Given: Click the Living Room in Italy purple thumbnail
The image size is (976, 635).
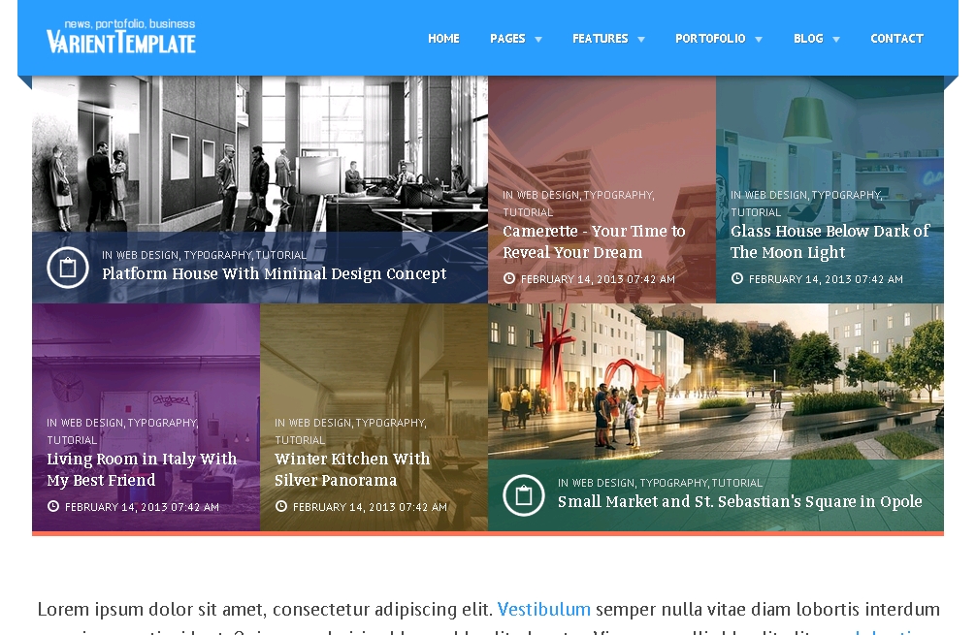Looking at the screenshot, I should tap(146, 359).
